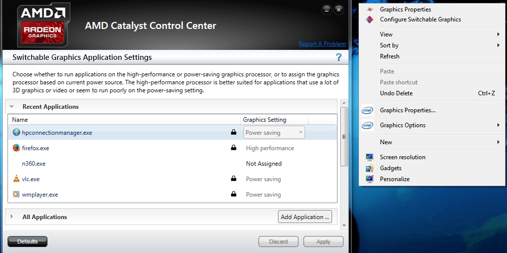507x253 pixels.
Task: Click the Configure Switchable Graphics icon
Action: point(369,19)
